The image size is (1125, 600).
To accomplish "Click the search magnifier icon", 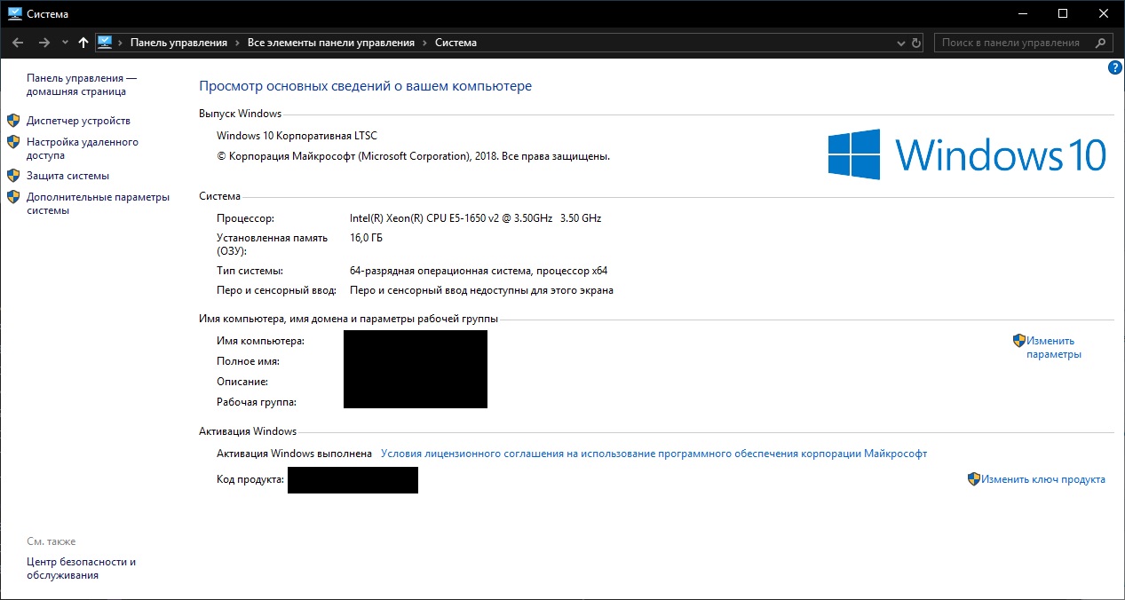I will tap(1101, 43).
